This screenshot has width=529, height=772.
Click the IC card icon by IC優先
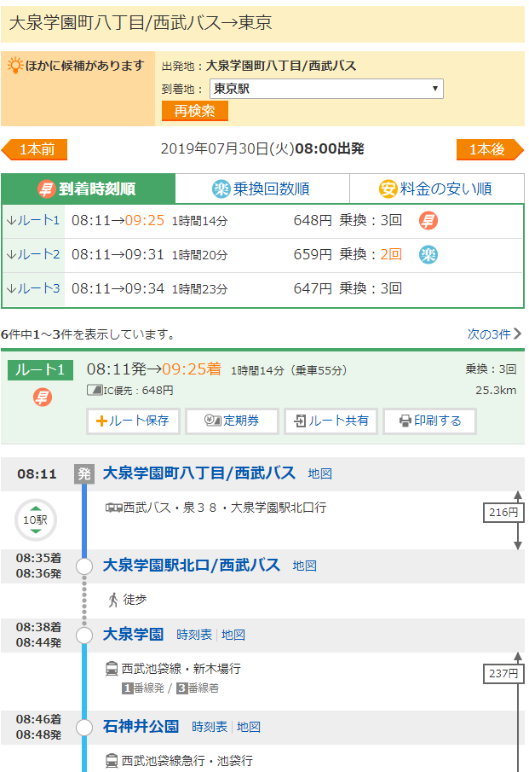pos(95,391)
